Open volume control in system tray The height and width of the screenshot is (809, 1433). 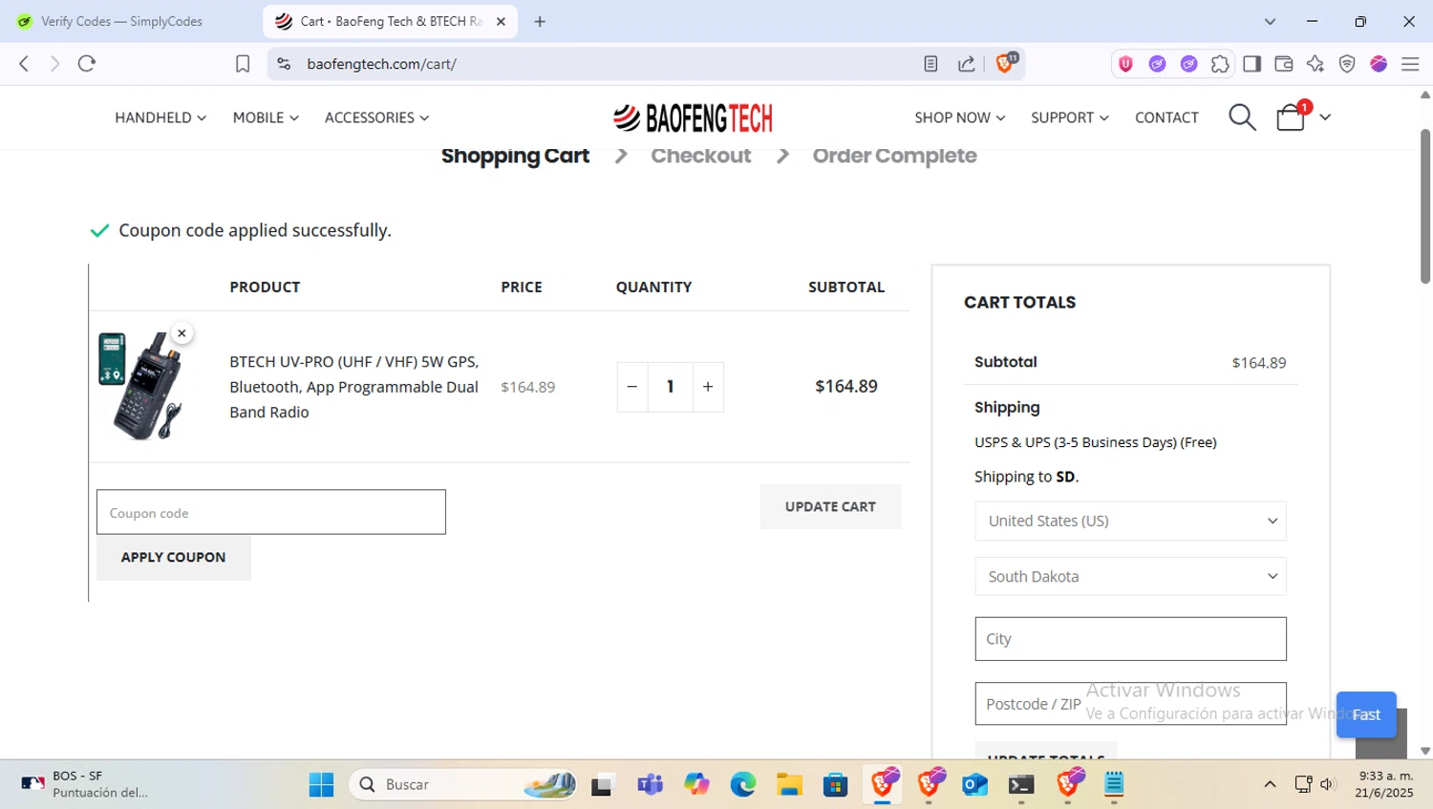click(1327, 784)
